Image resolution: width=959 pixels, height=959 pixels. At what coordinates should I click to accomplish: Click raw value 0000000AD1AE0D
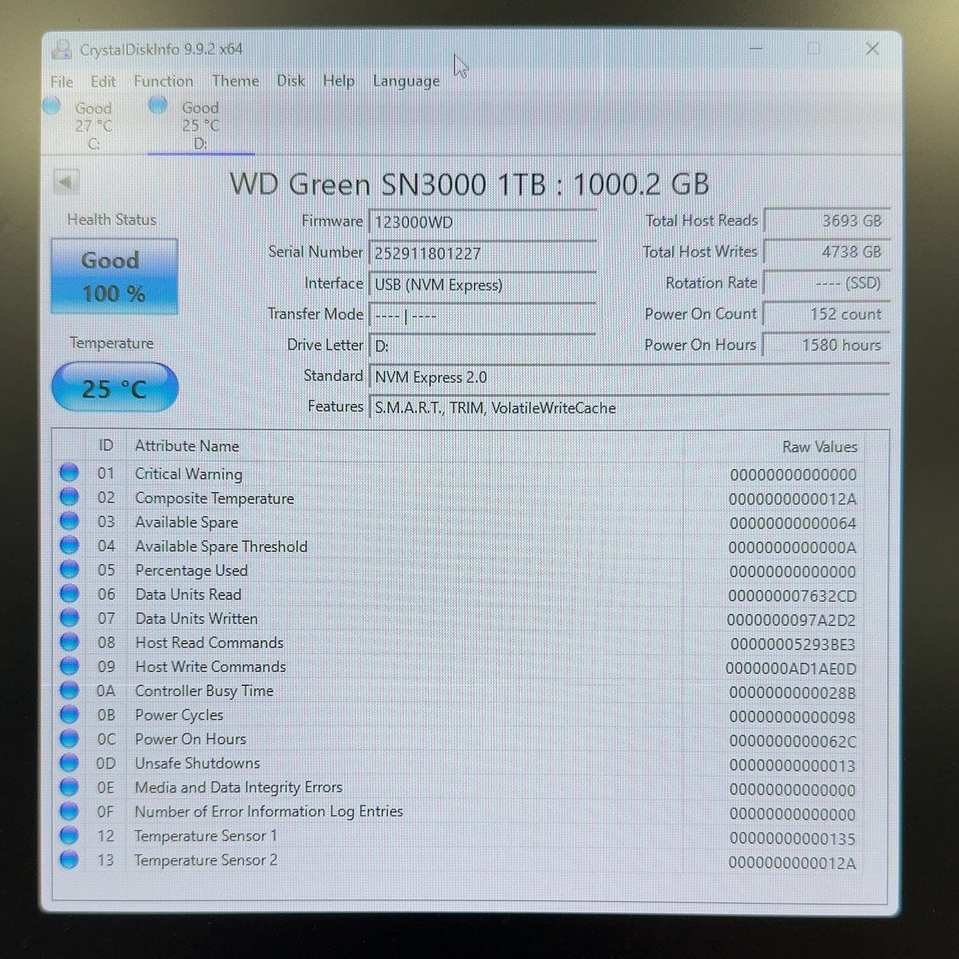click(x=791, y=669)
